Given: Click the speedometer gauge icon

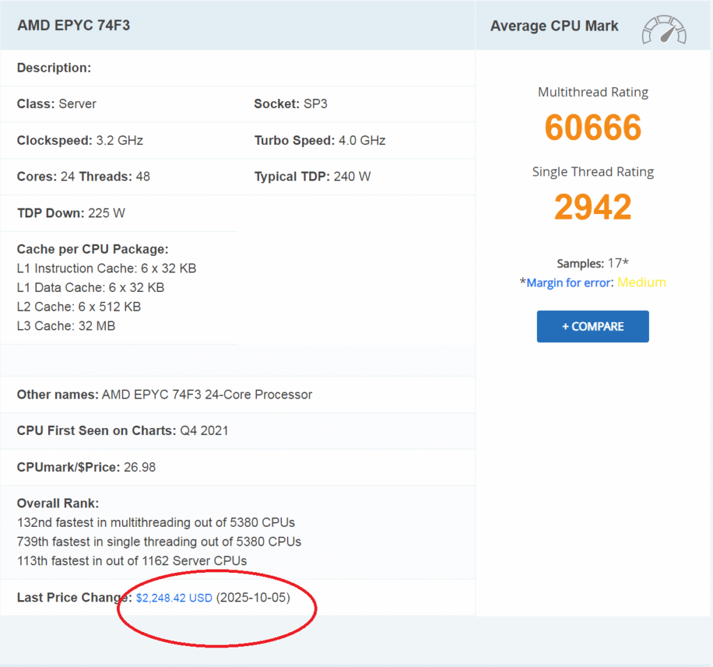Looking at the screenshot, I should click(x=664, y=29).
